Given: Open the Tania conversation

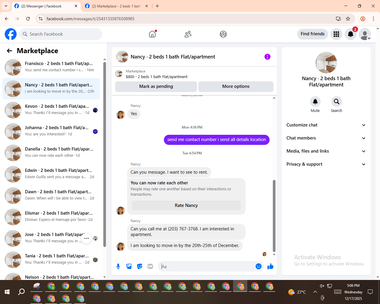Looking at the screenshot, I should click(51, 260).
